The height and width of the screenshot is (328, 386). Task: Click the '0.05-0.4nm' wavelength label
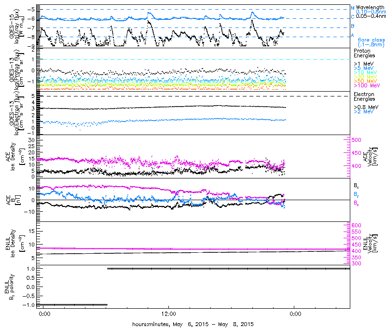pos(371,16)
